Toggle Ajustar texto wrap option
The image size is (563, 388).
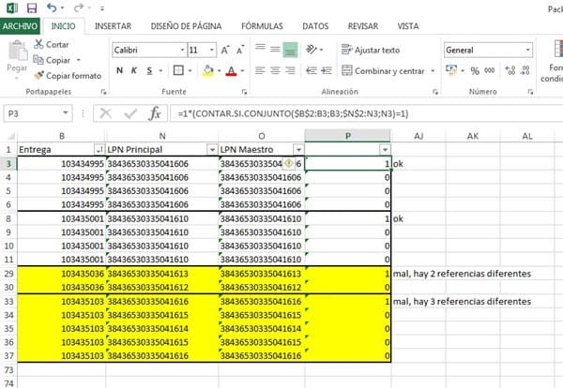tap(370, 50)
